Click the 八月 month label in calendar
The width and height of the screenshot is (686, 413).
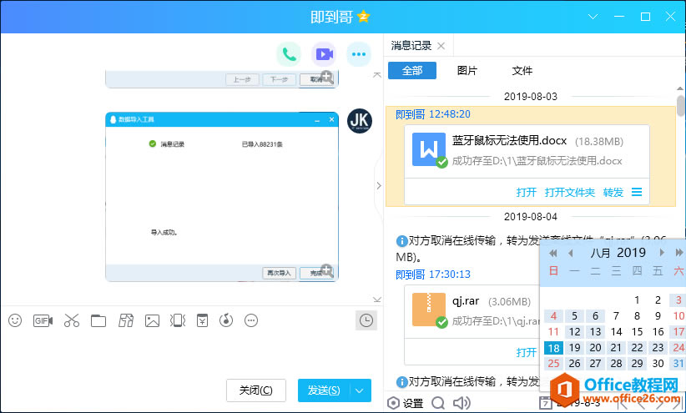600,253
